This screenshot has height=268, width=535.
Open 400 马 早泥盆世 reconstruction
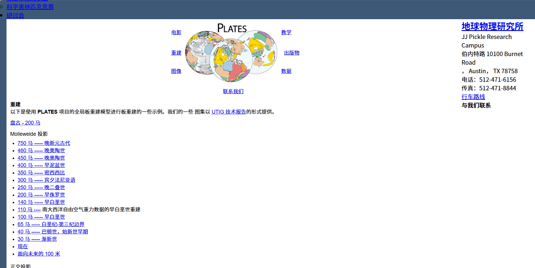pyautogui.click(x=41, y=165)
